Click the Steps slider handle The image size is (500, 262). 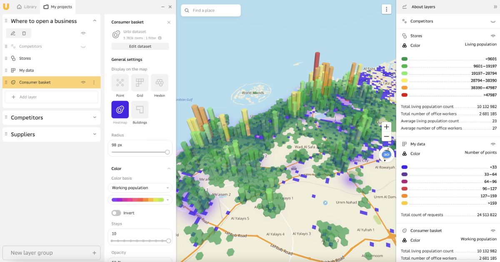click(168, 241)
